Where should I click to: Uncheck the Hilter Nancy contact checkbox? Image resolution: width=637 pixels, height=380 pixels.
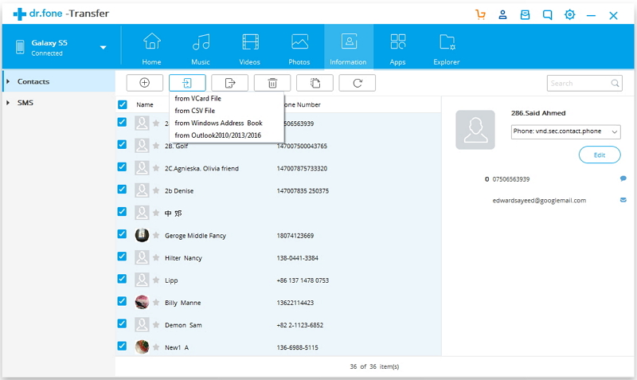click(x=122, y=257)
